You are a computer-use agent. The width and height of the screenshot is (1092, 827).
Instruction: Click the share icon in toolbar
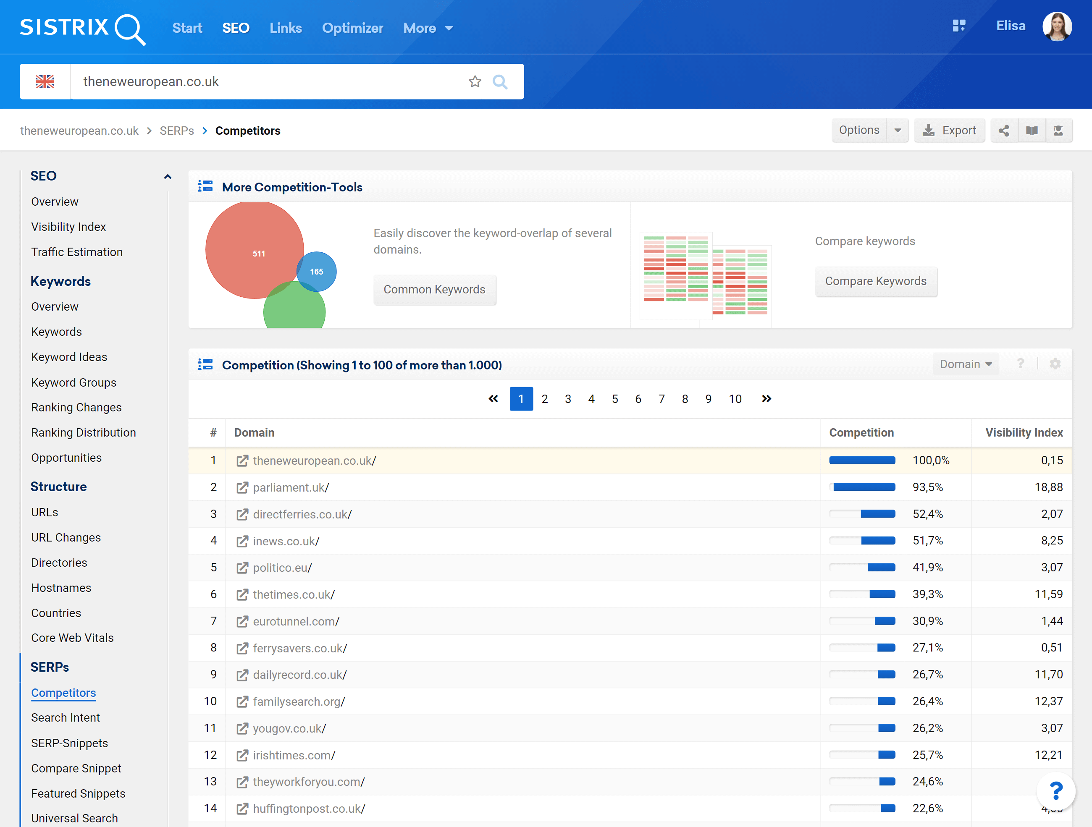coord(1004,130)
